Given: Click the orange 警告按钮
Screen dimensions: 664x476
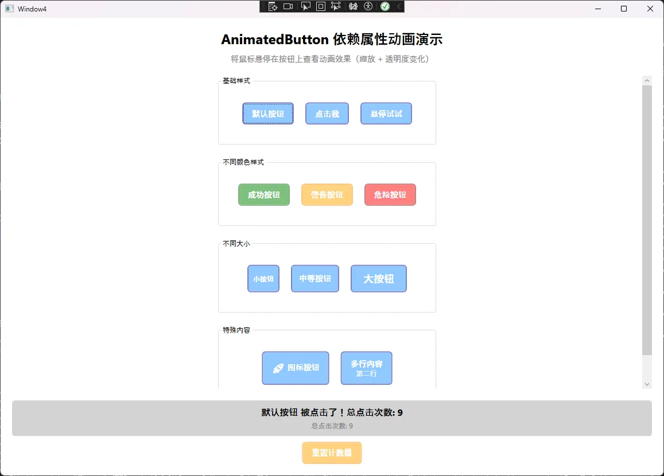Looking at the screenshot, I should click(327, 195).
